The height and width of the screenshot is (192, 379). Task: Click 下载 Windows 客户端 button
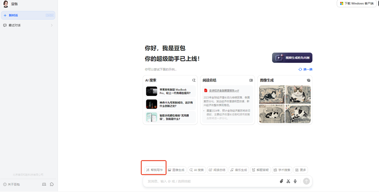357,3
